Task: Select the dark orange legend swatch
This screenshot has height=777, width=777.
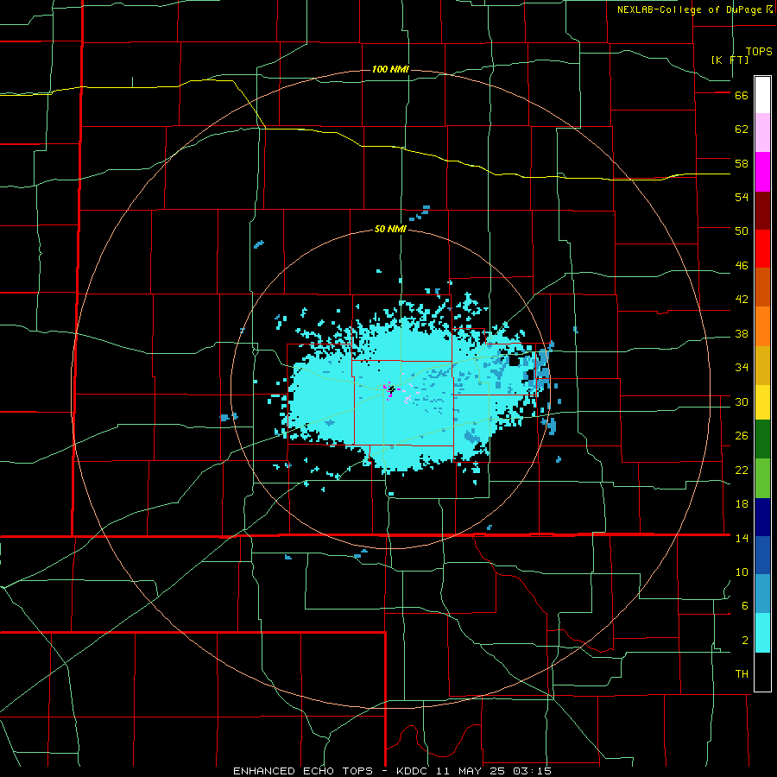Action: (762, 287)
